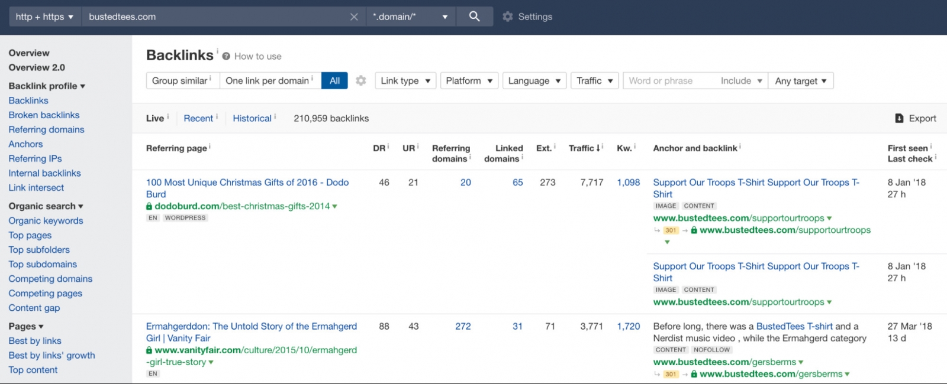Open Overview in the sidebar
Image resolution: width=947 pixels, height=384 pixels.
click(x=29, y=53)
